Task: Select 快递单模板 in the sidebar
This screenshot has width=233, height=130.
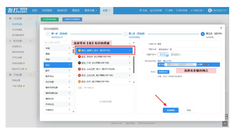Action: pyautogui.click(x=17, y=24)
